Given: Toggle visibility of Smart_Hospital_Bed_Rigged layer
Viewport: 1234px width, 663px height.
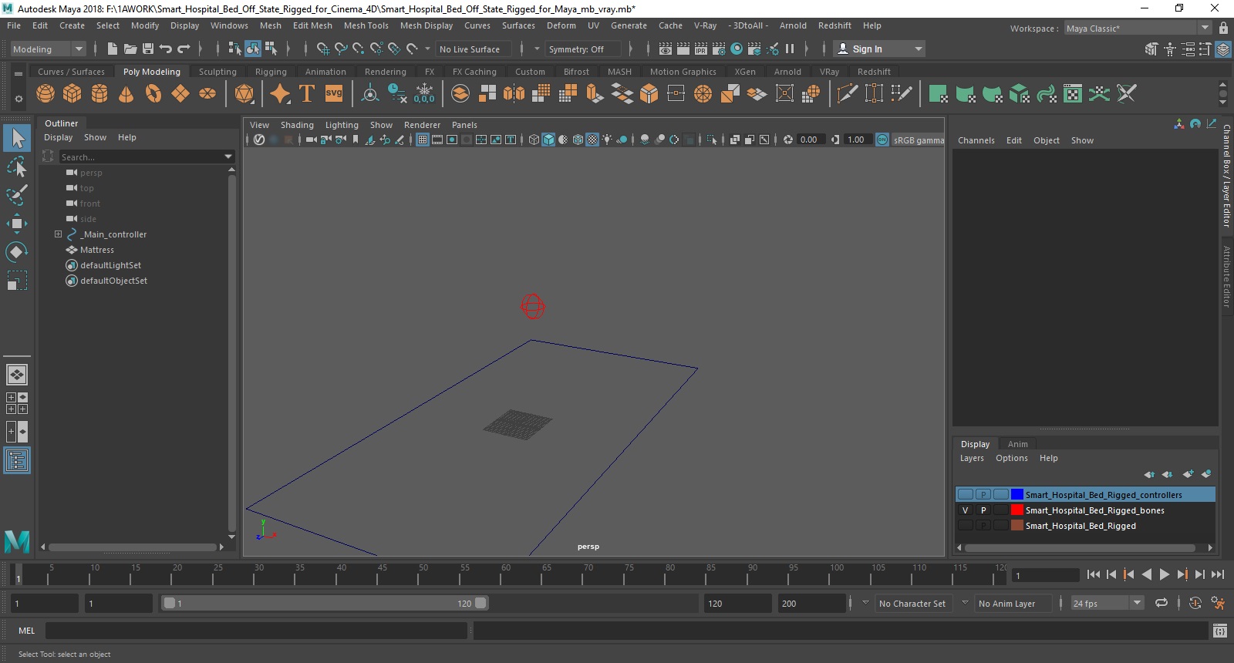Looking at the screenshot, I should pyautogui.click(x=965, y=526).
